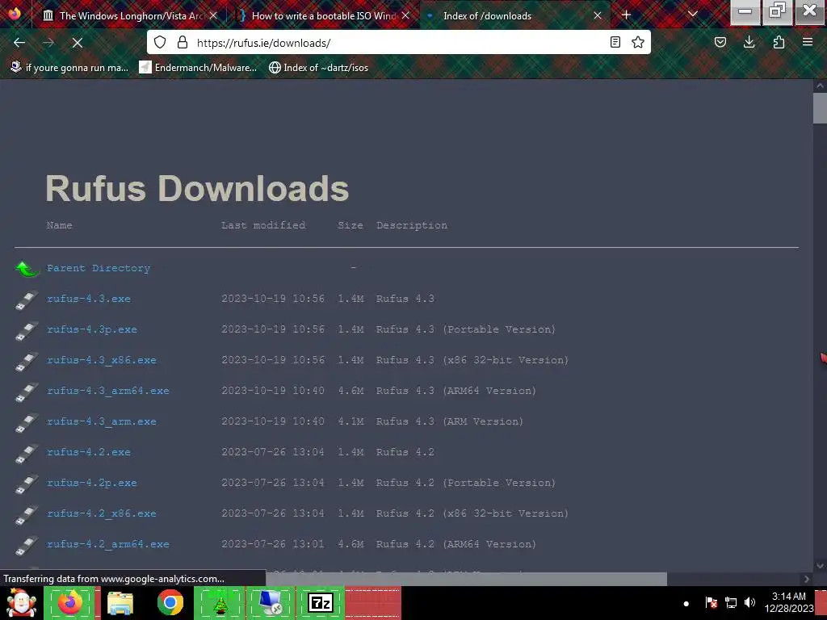This screenshot has height=620, width=827.
Task: Go to Parent Directory link
Action: 99,268
